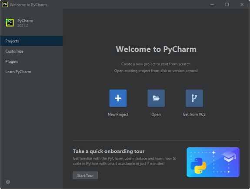Click the Open folder icon

(156, 98)
